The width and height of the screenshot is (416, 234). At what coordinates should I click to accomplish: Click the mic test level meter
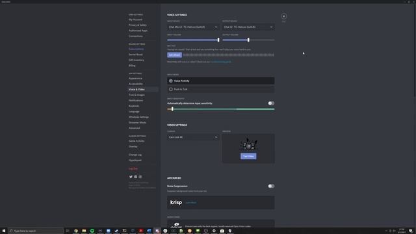(x=228, y=55)
